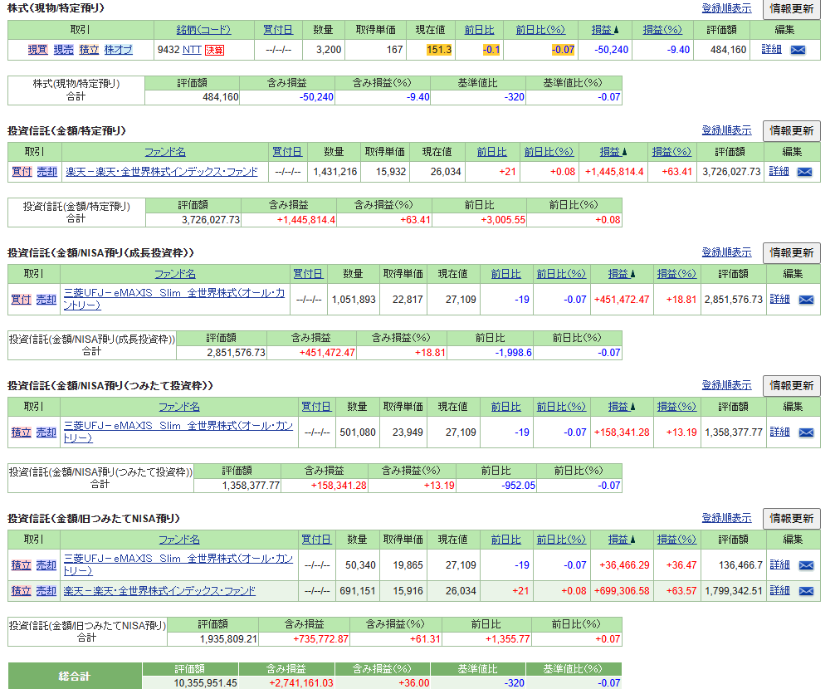The image size is (835, 689).
Task: Open 詳細 for the つみたて投資枠 eMAXIS row
Action: point(780,432)
